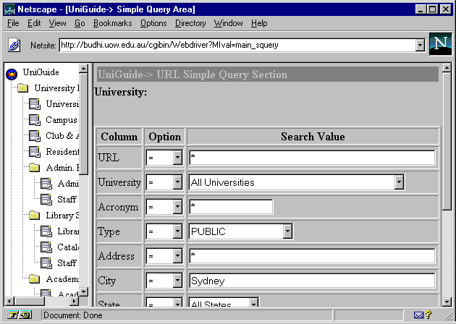Click the Search Value column header
Viewport: 456px width, 324px height.
(313, 136)
